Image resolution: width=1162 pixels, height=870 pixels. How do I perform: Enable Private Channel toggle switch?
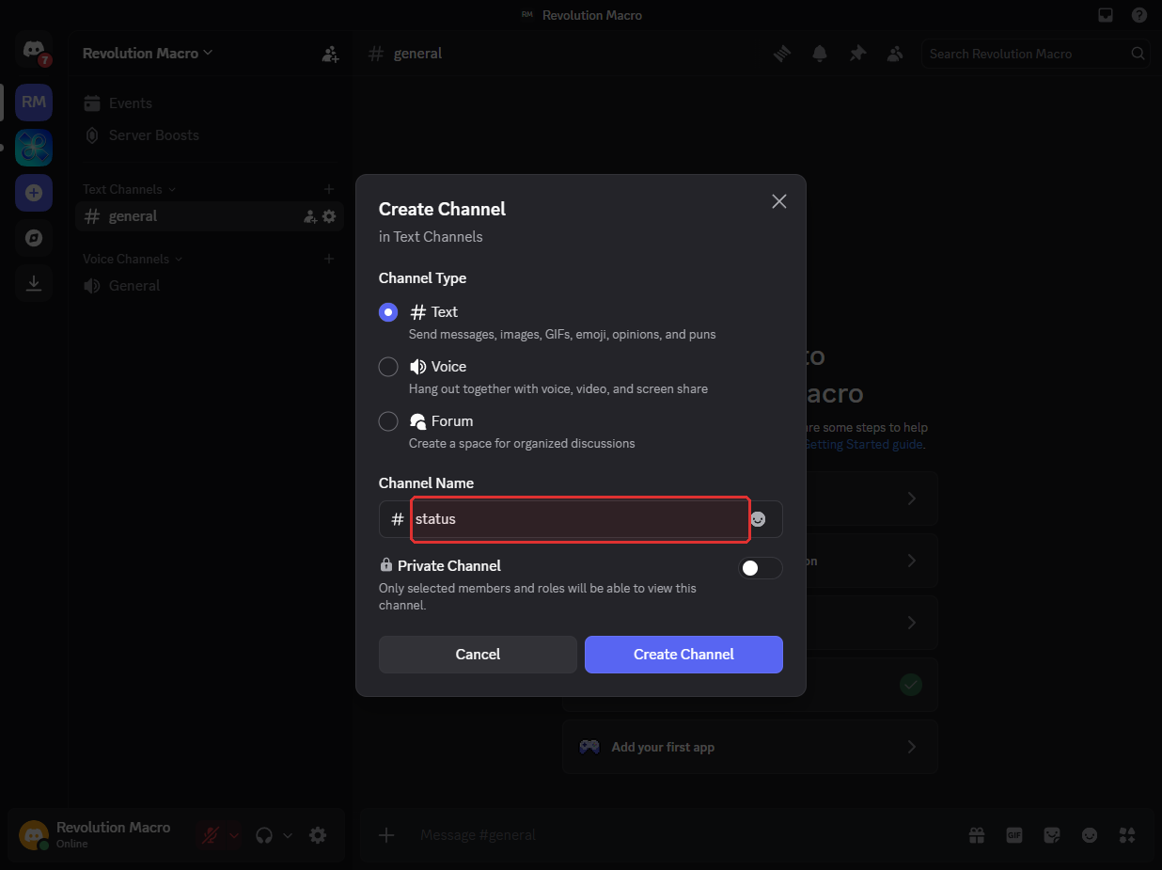761,568
